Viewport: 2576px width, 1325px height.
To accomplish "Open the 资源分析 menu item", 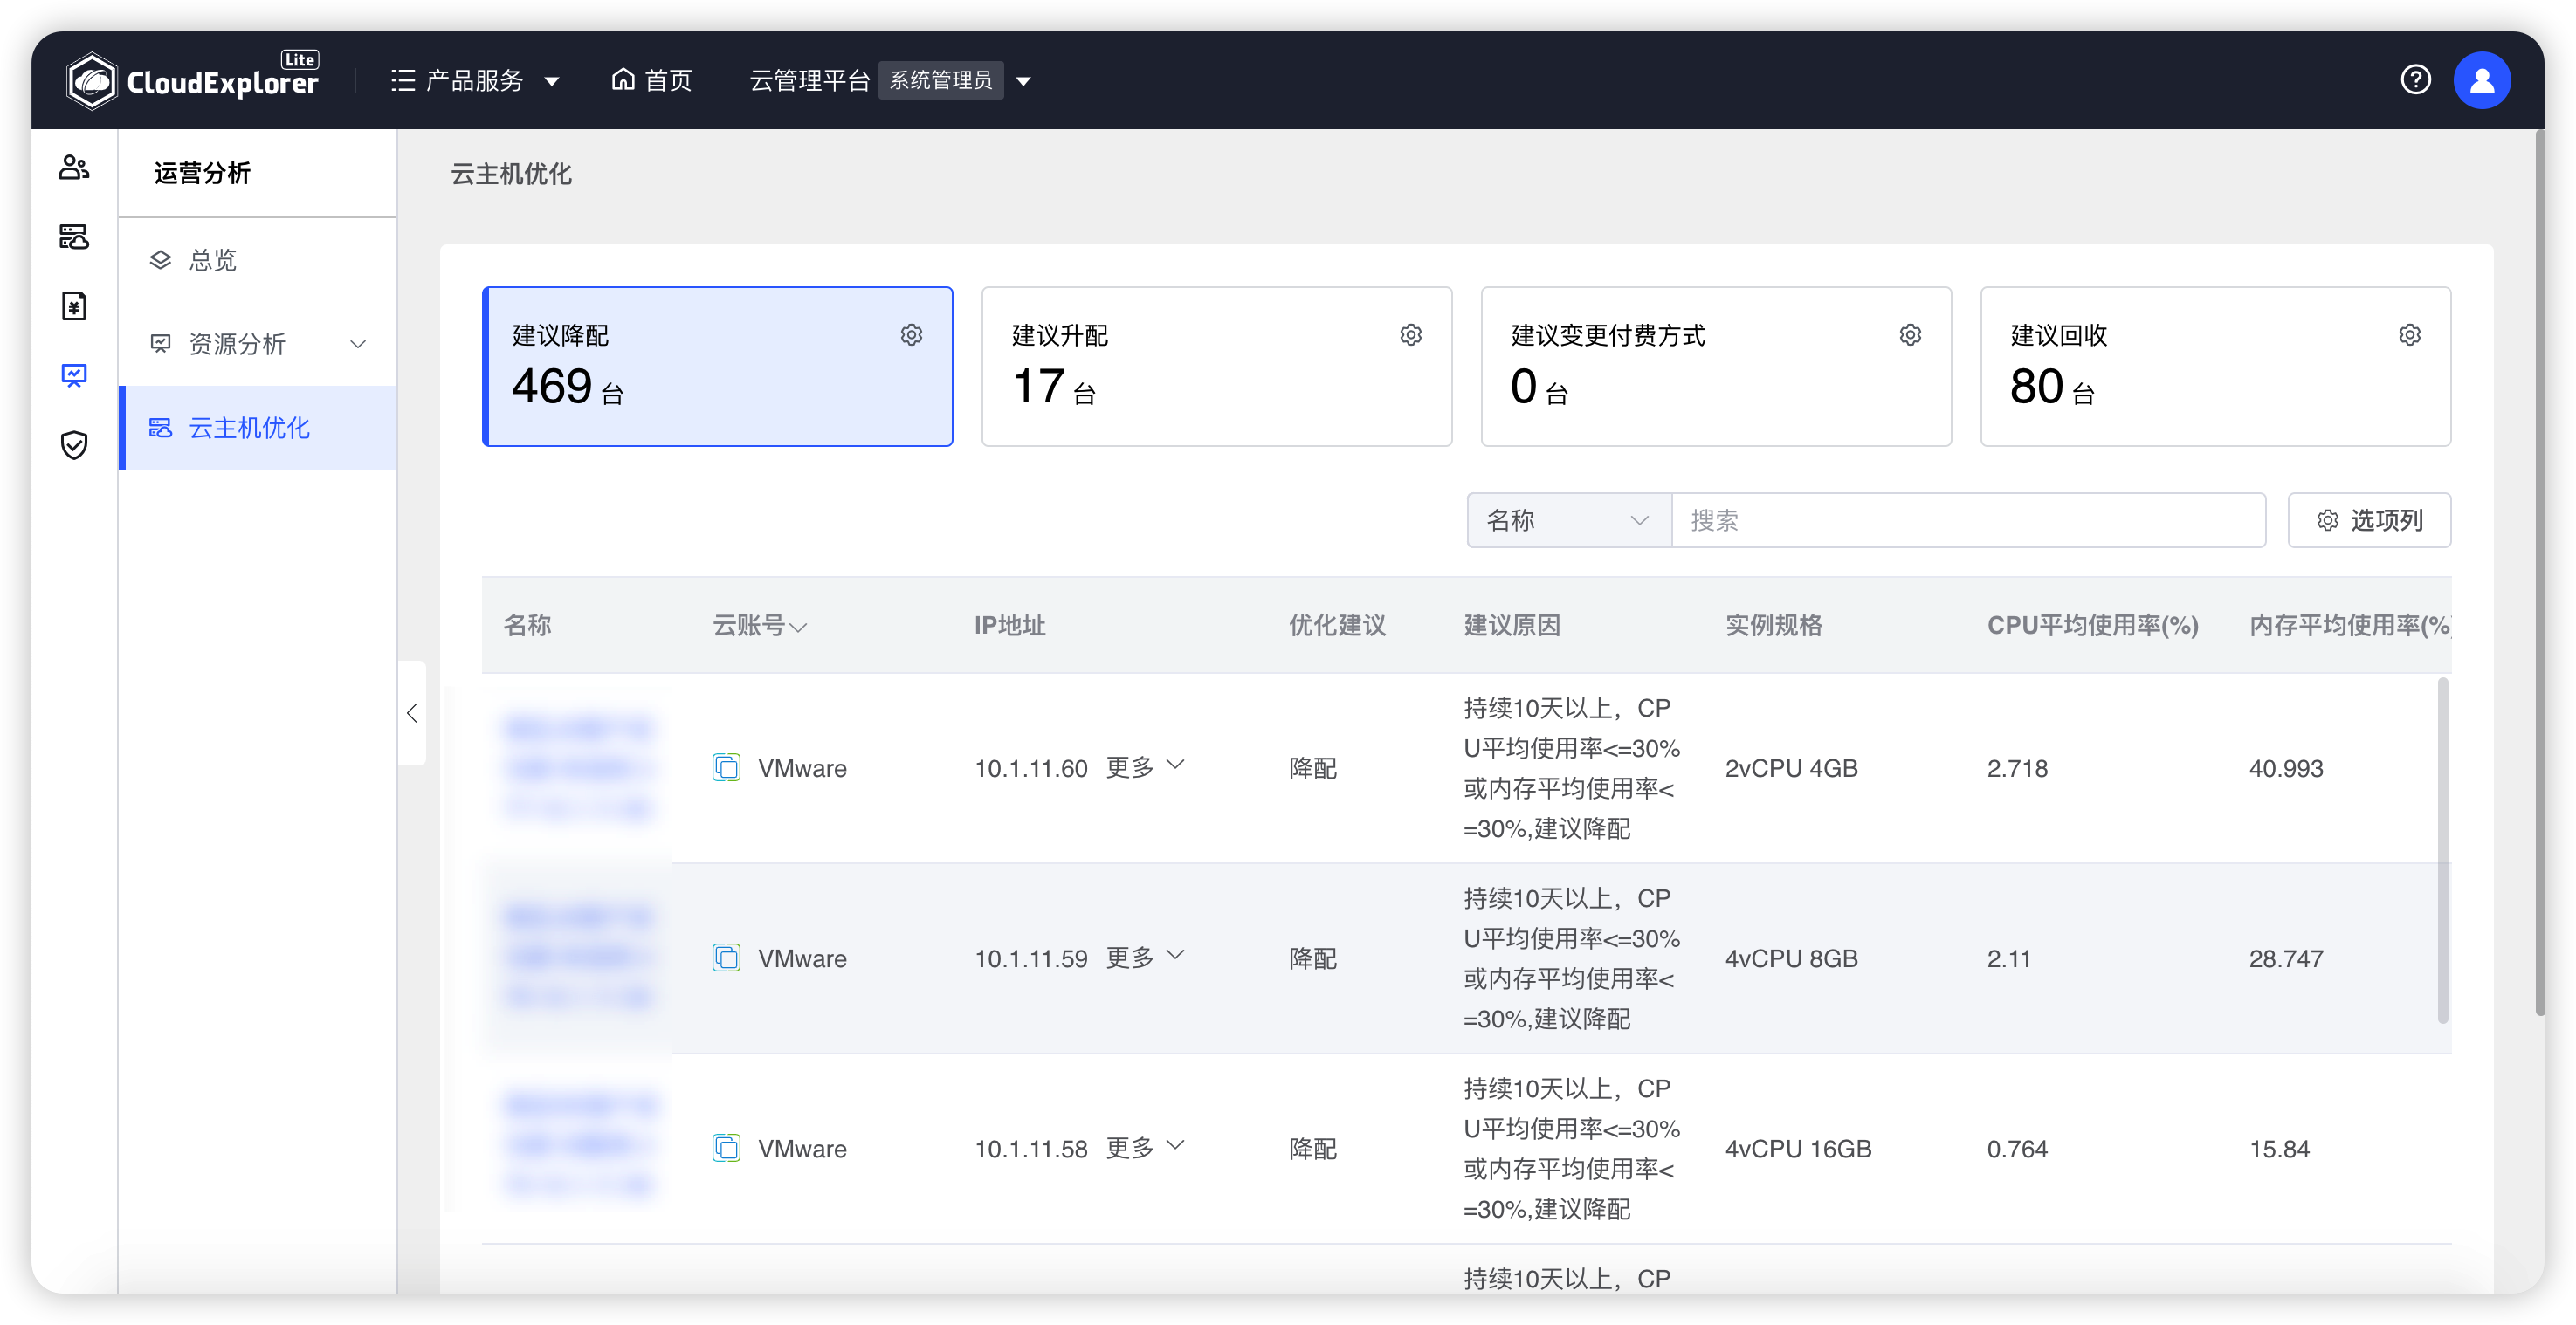I will (240, 344).
